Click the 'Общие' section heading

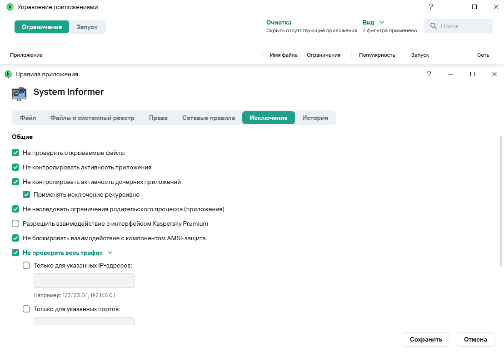click(x=22, y=137)
